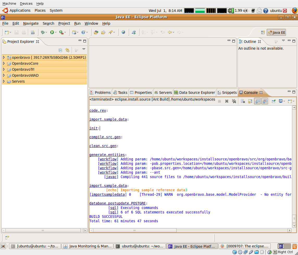Open Project Explorer view menu dropdown
Viewport: 298px width, 255px height.
(x=84, y=49)
